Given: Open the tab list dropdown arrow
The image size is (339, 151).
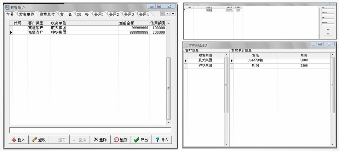Looking at the screenshot, I should tap(173, 14).
